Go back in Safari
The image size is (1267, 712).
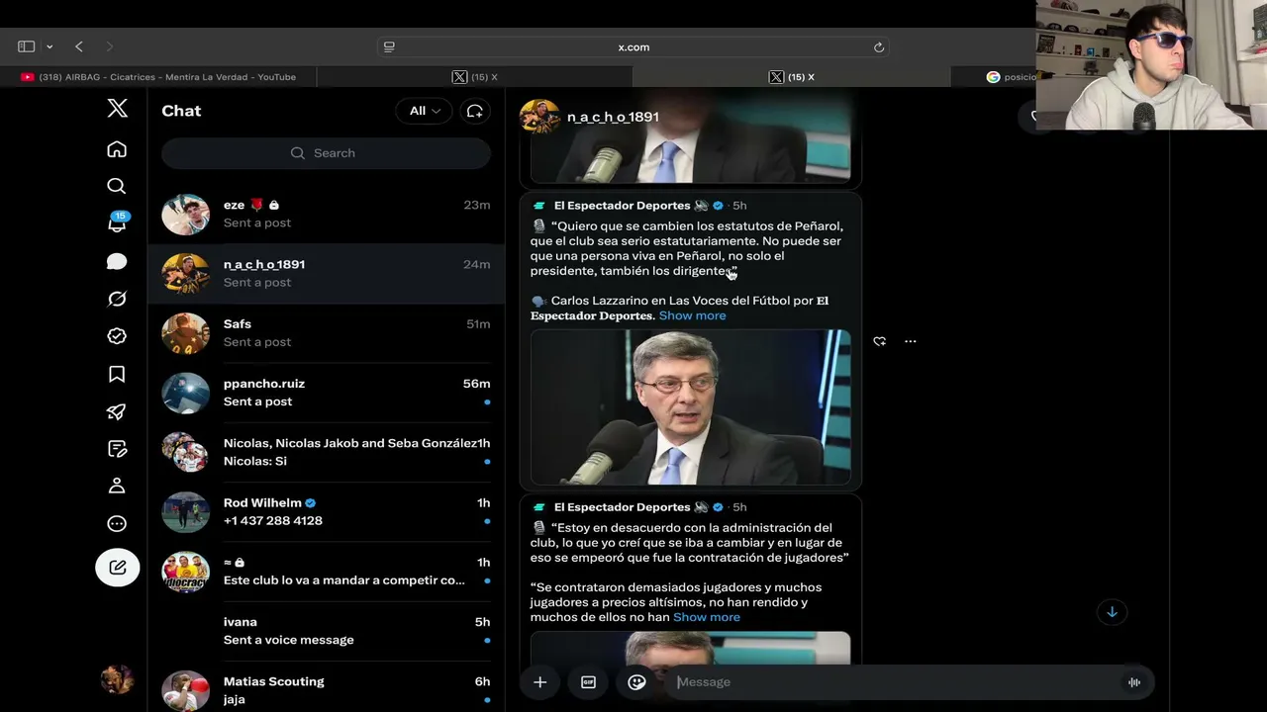(79, 46)
